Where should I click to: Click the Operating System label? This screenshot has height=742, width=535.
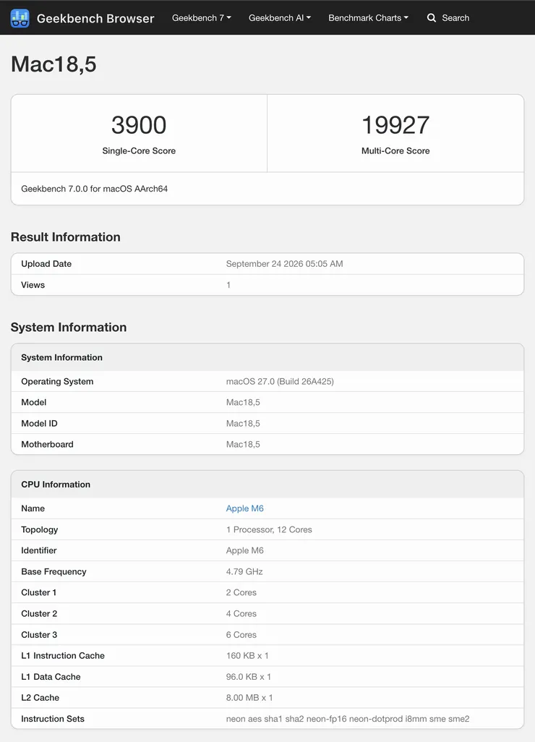[x=57, y=381]
